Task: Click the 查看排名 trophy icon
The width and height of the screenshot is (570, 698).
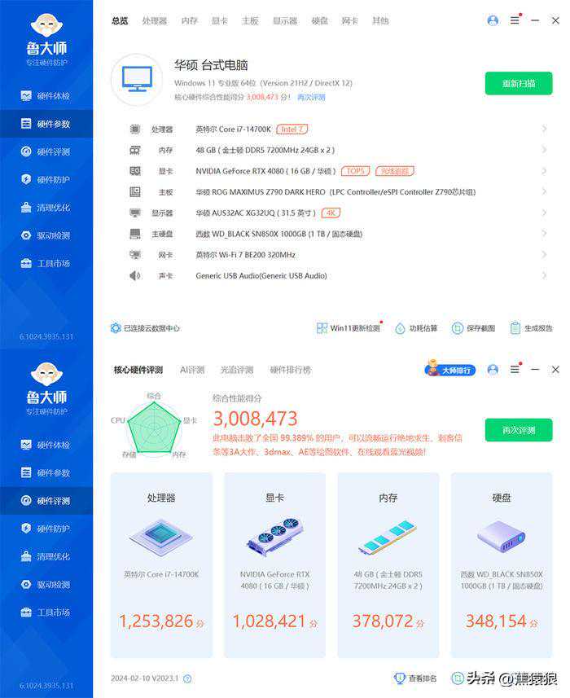Action: click(400, 678)
